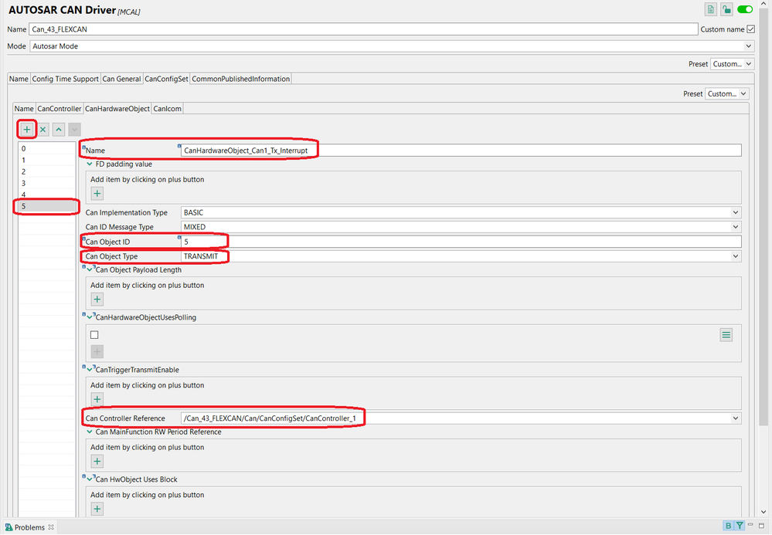Select hardware object 0 in the list

click(x=47, y=148)
